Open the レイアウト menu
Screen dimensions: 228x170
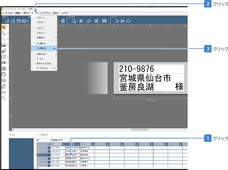pyautogui.click(x=46, y=13)
